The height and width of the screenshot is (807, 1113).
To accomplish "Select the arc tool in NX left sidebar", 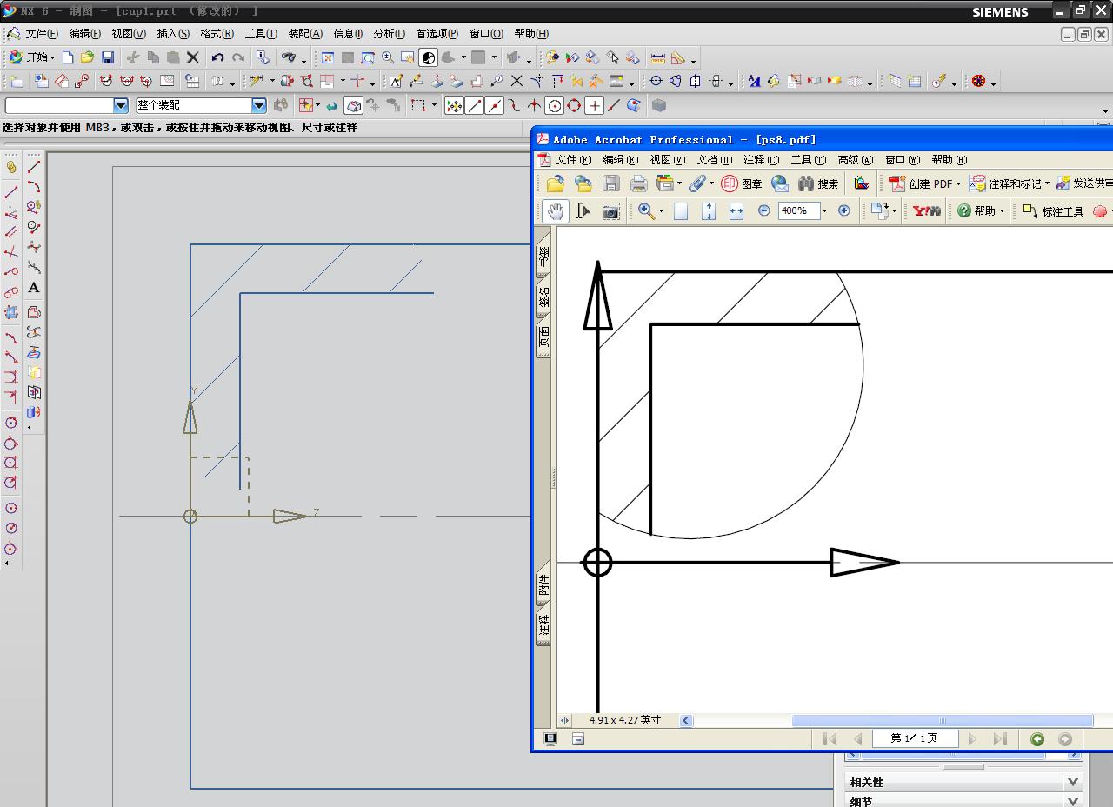I will (34, 186).
